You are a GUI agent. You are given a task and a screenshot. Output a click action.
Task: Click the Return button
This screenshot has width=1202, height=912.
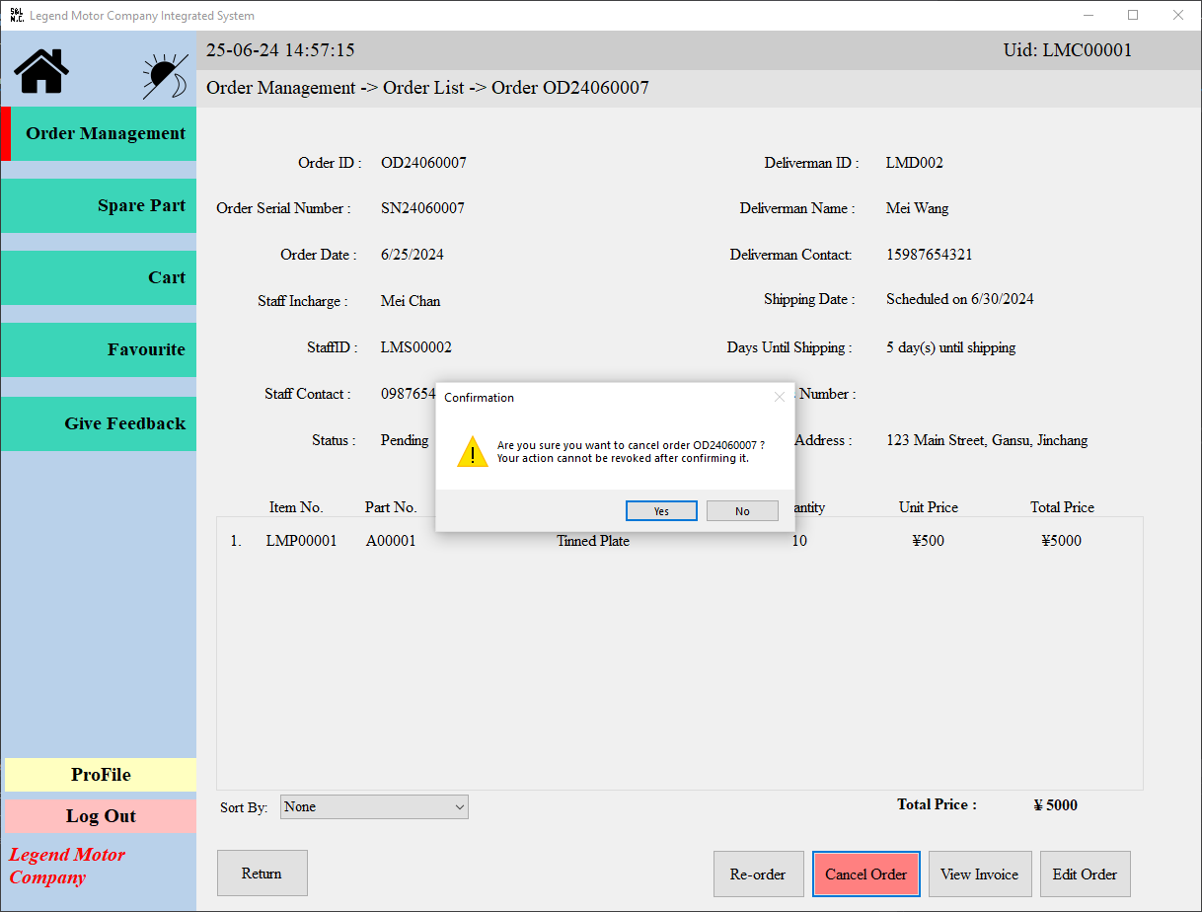[x=262, y=874]
